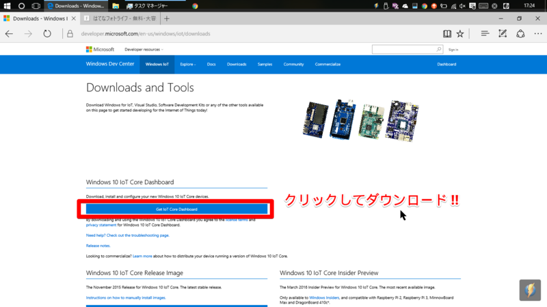Screen dimensions: 547x307
Task: Open Community in the nav bar
Action: pos(293,64)
